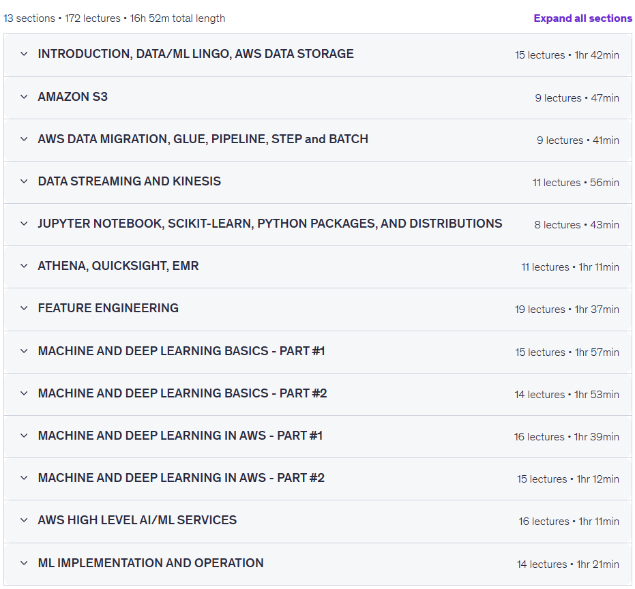
Task: Expand Machine and Deep Learning in AWS Part #1 chevron
Action: pos(24,436)
